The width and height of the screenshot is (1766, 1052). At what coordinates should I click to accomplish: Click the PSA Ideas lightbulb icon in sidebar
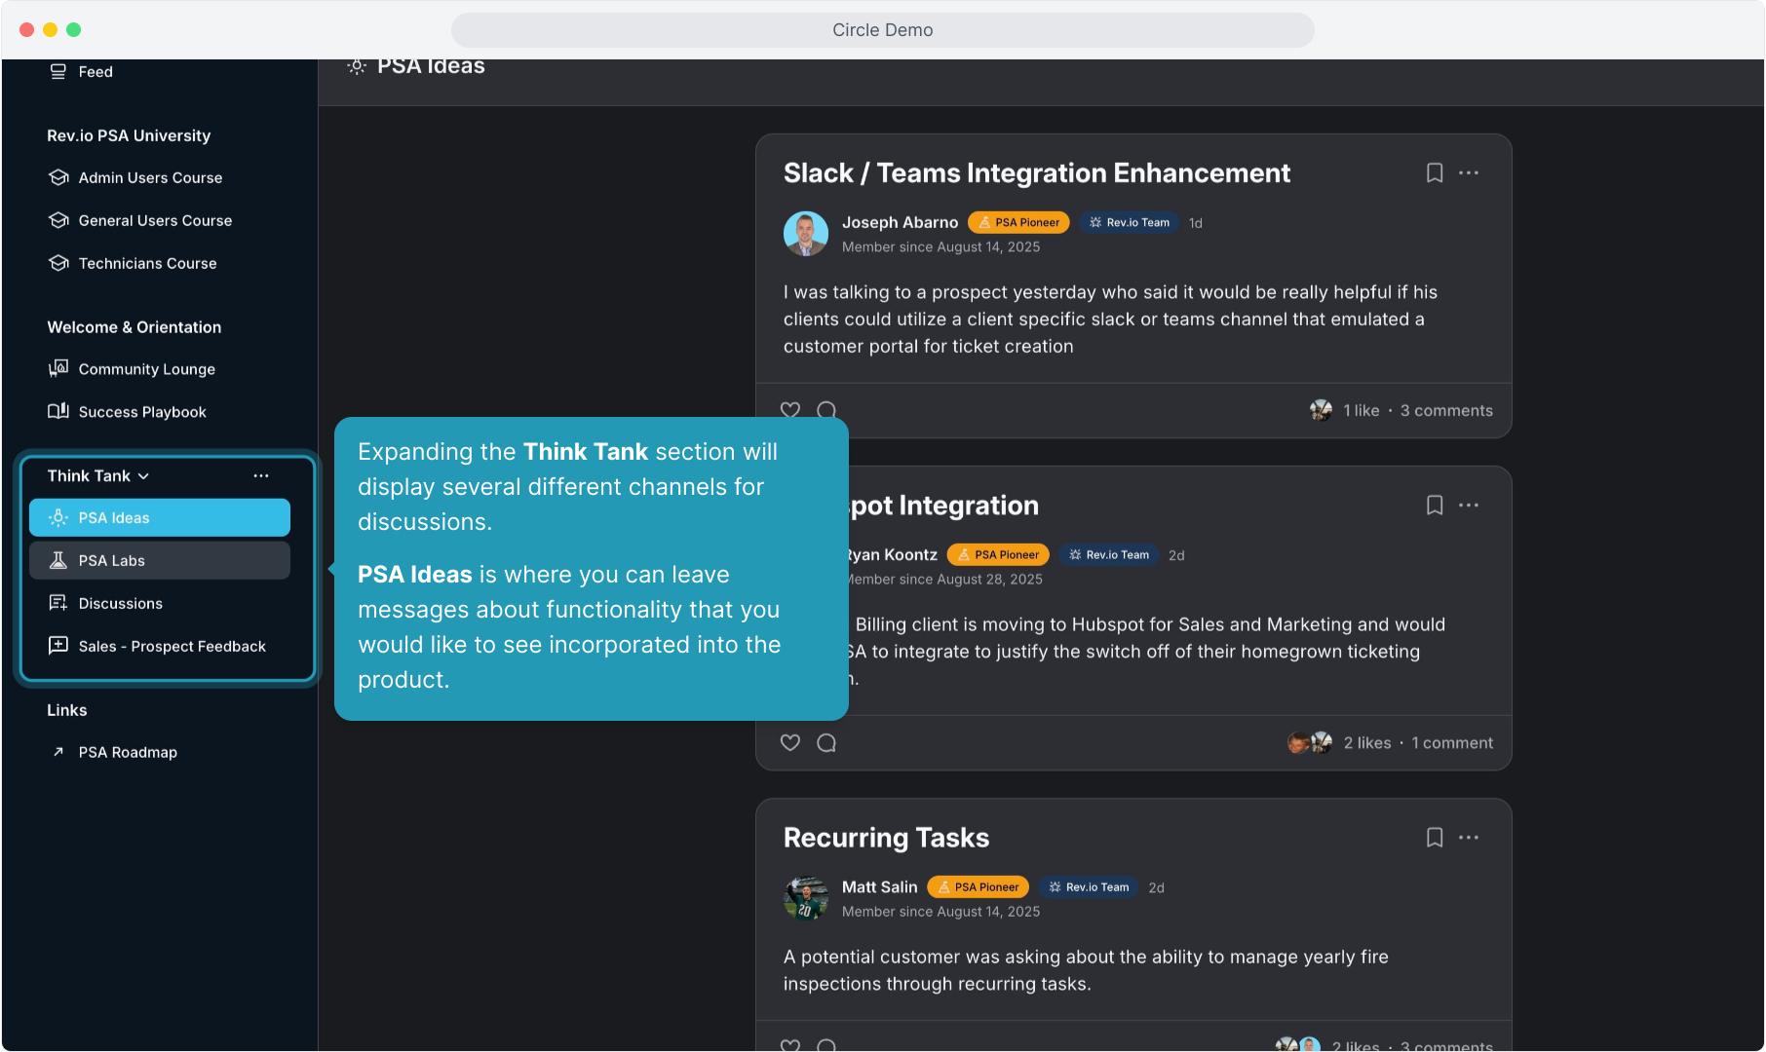click(58, 518)
